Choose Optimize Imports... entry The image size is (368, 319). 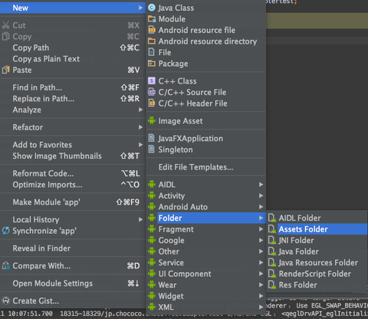pos(73,185)
